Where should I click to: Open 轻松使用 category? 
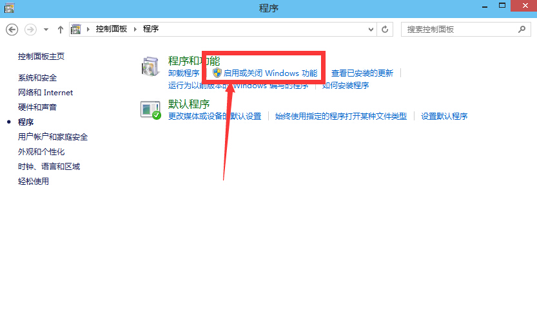[x=34, y=182]
